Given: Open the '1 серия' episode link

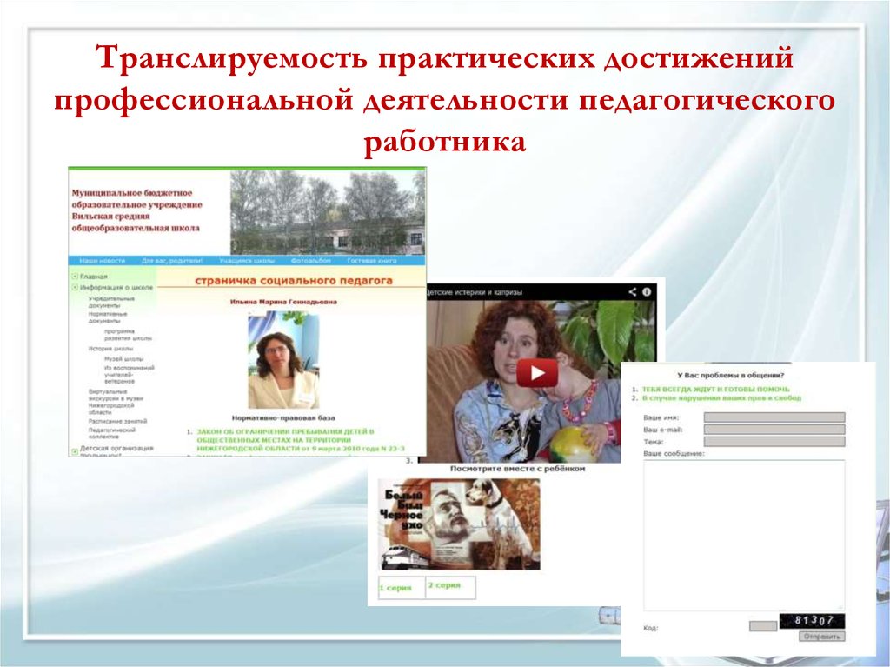Looking at the screenshot, I should point(394,588).
